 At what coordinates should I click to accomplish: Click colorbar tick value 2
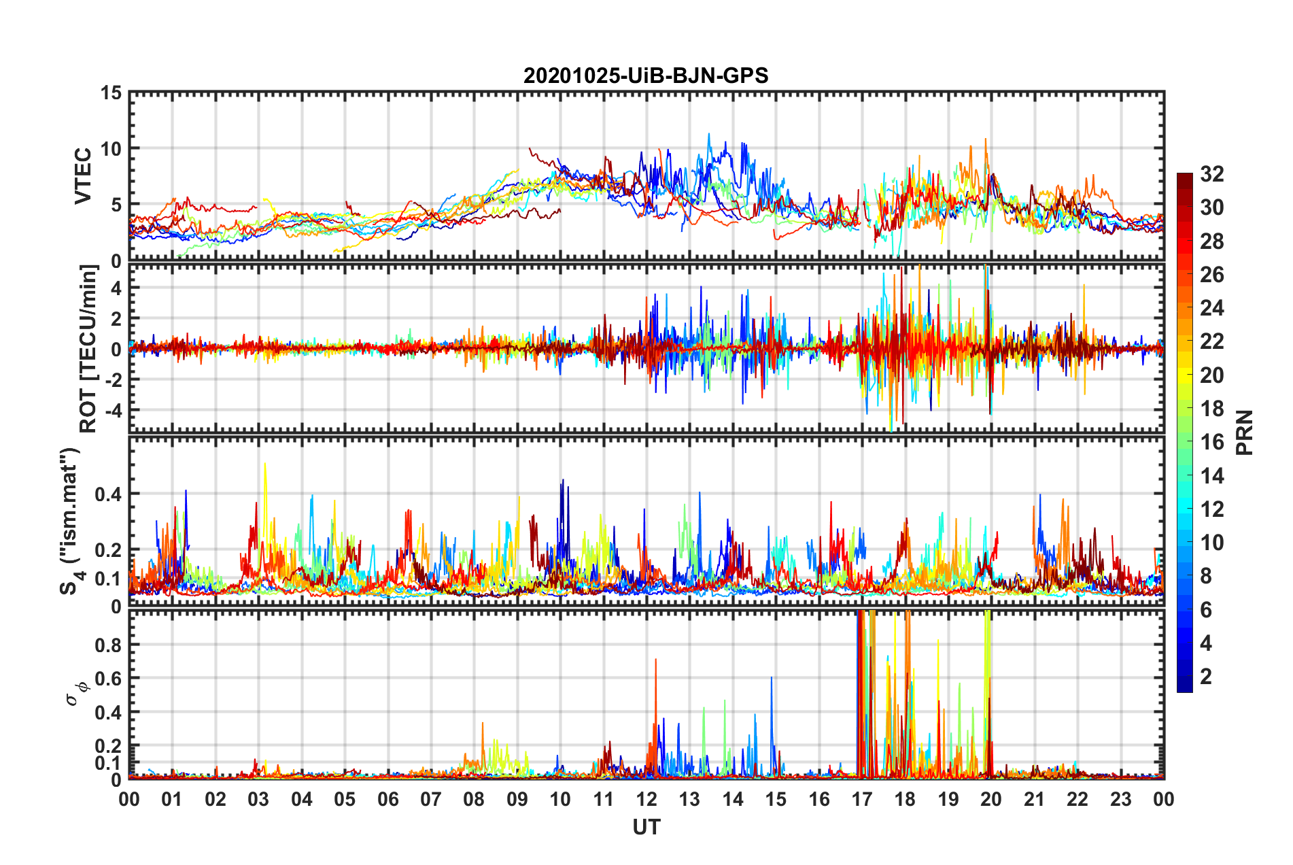[x=1206, y=676]
